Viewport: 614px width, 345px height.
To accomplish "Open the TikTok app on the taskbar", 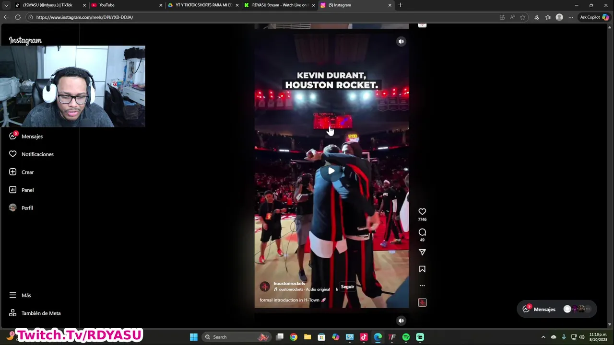I will 364,337.
